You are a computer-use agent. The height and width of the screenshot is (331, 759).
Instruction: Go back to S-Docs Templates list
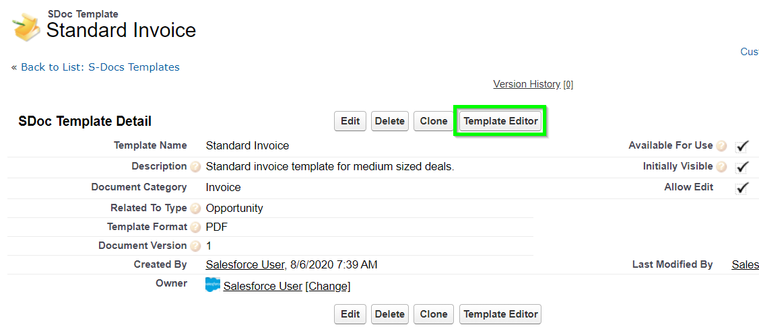click(x=100, y=67)
